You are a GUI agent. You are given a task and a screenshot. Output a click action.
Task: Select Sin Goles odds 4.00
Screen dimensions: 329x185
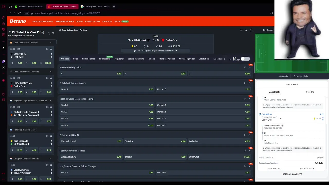(x=155, y=141)
